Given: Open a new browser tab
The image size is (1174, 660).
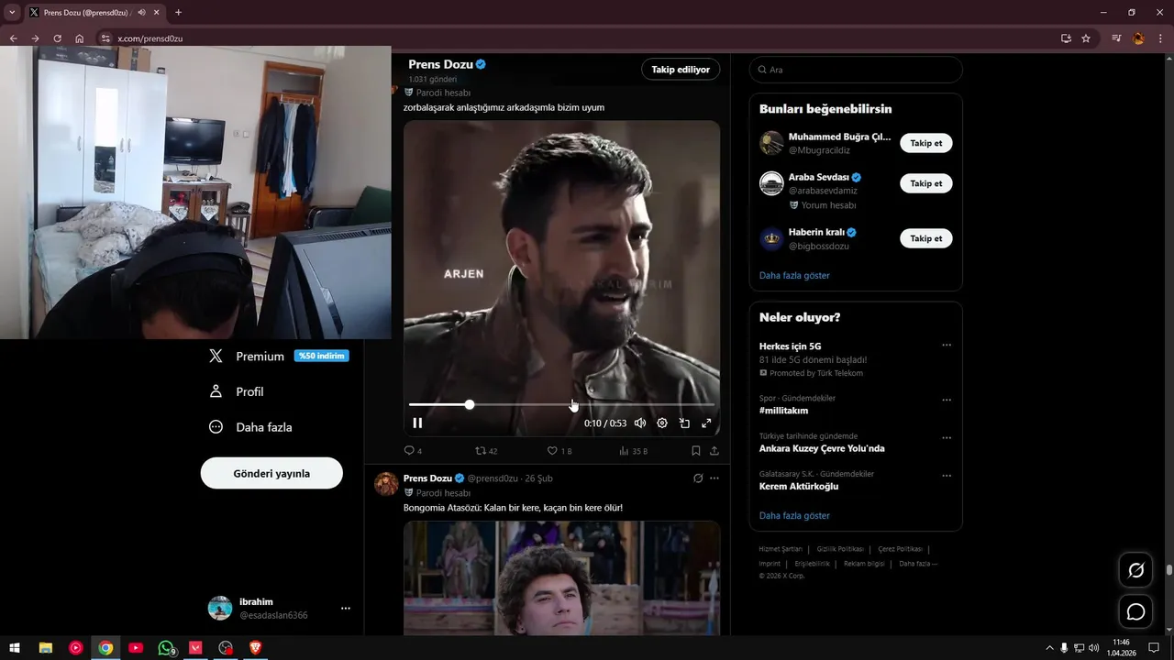Looking at the screenshot, I should [178, 13].
